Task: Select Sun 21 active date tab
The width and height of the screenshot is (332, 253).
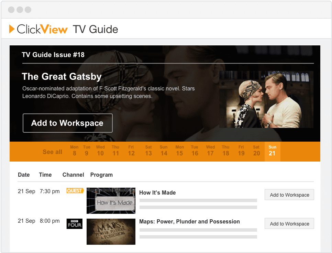Action: 272,151
